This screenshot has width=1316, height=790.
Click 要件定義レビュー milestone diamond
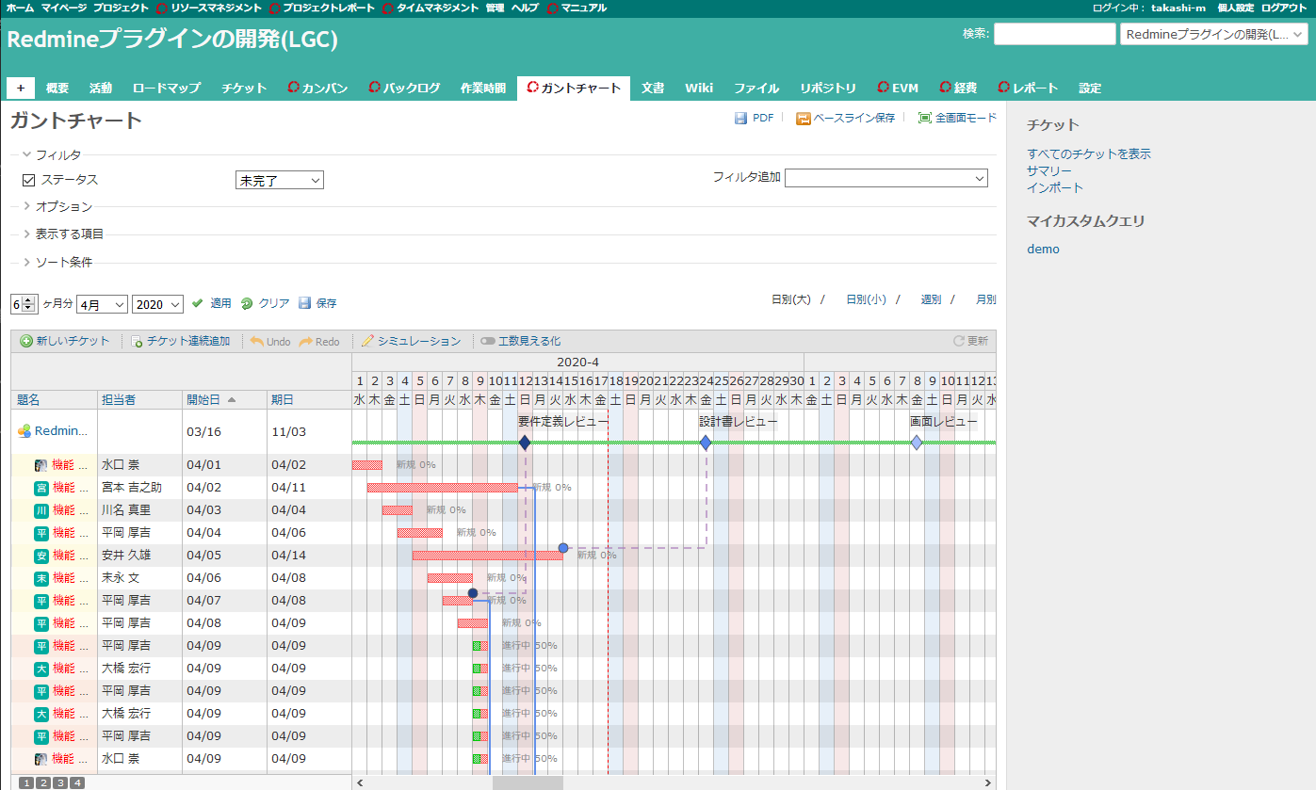[x=525, y=443]
